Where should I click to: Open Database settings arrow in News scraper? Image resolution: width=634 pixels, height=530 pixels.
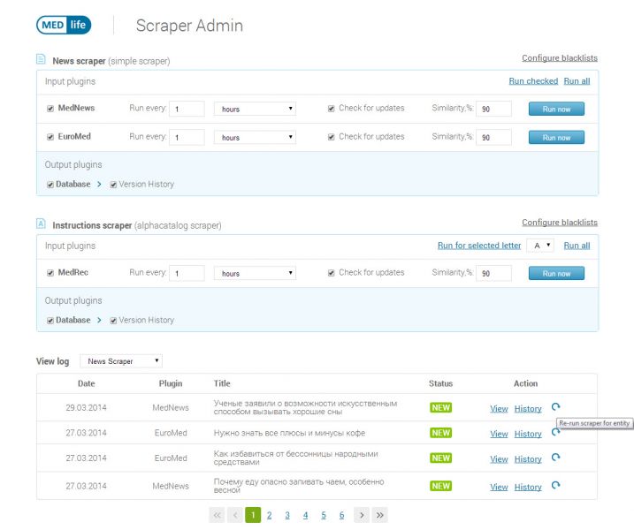[x=99, y=185]
